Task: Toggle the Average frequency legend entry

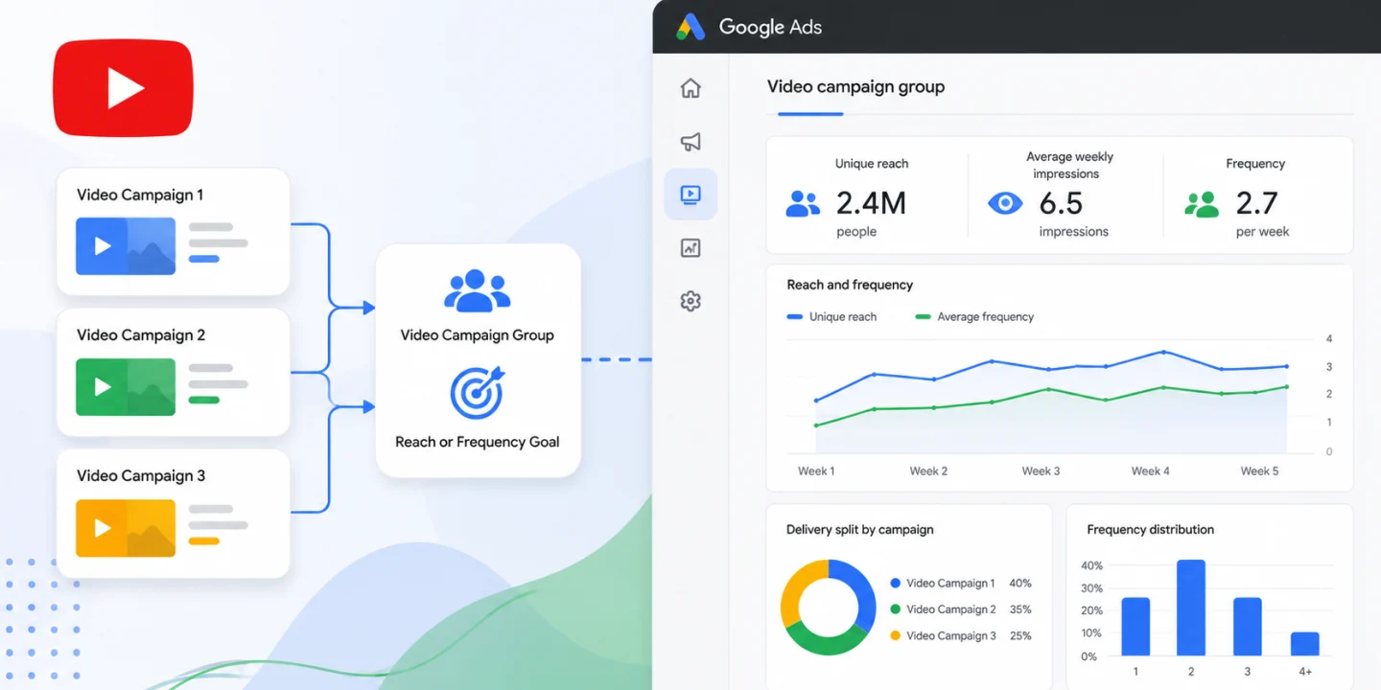Action: [x=974, y=317]
